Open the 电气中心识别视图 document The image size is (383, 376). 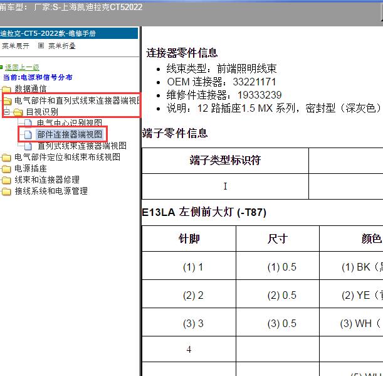(x=70, y=122)
